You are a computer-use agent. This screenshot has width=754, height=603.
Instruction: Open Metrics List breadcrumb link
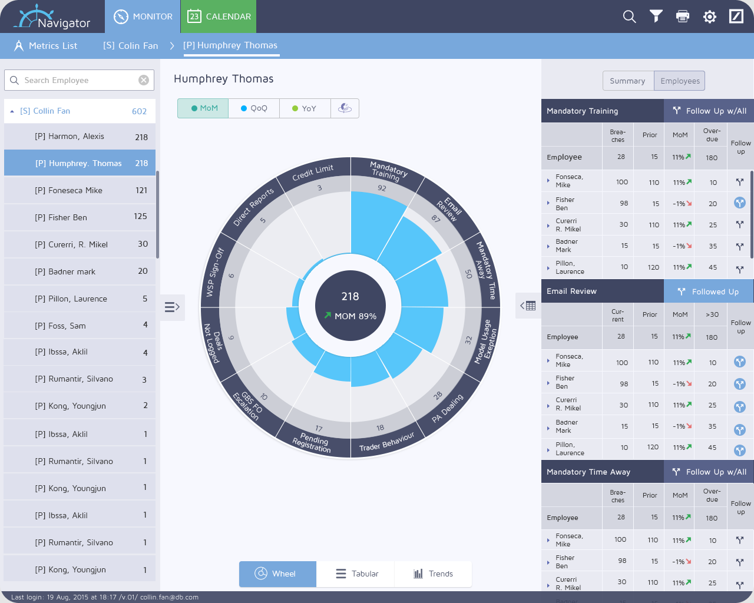coord(53,45)
